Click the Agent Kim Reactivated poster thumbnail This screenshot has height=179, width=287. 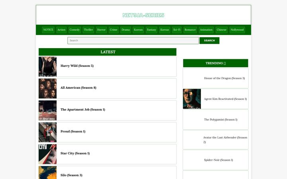192,99
